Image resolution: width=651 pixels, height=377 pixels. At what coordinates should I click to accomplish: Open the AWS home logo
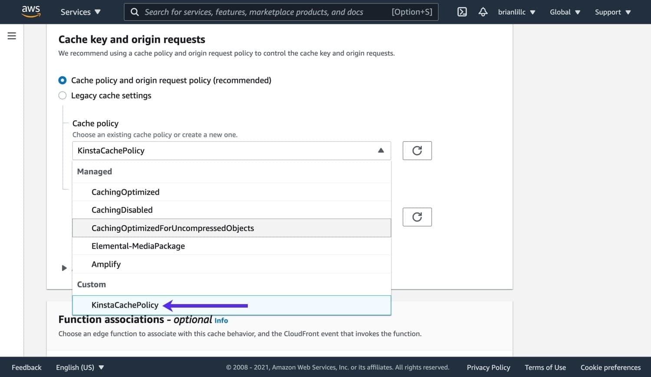tap(31, 12)
